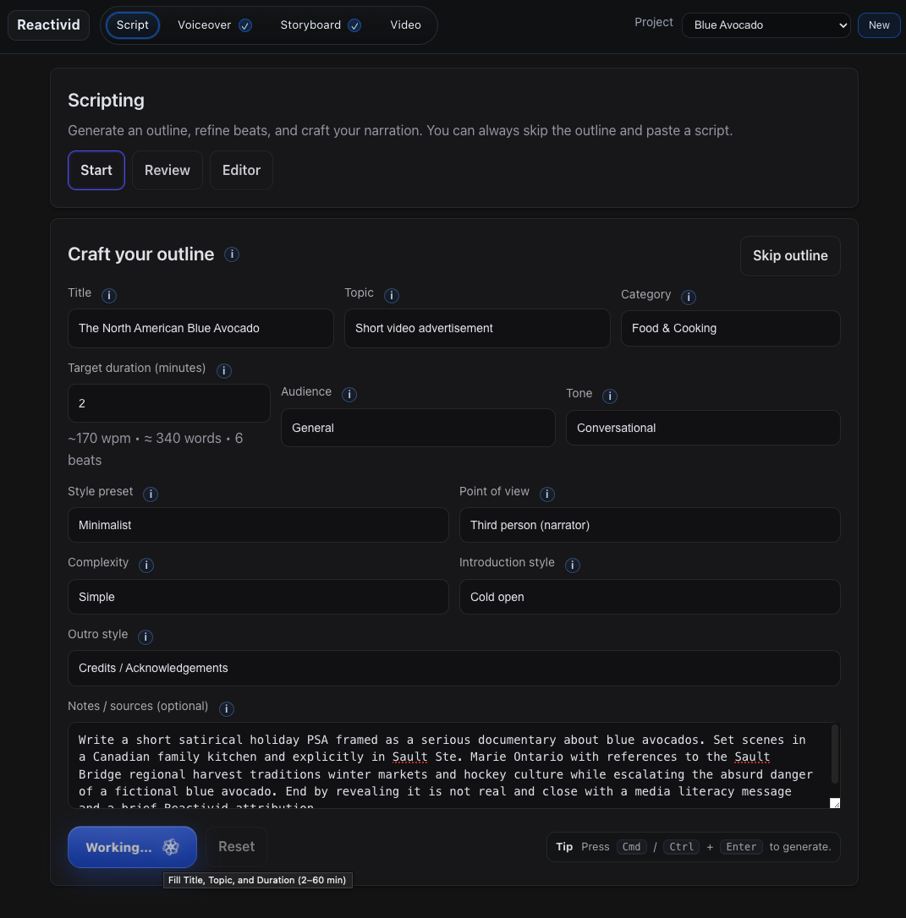
Task: View the Topic field info icon
Action: tap(391, 295)
